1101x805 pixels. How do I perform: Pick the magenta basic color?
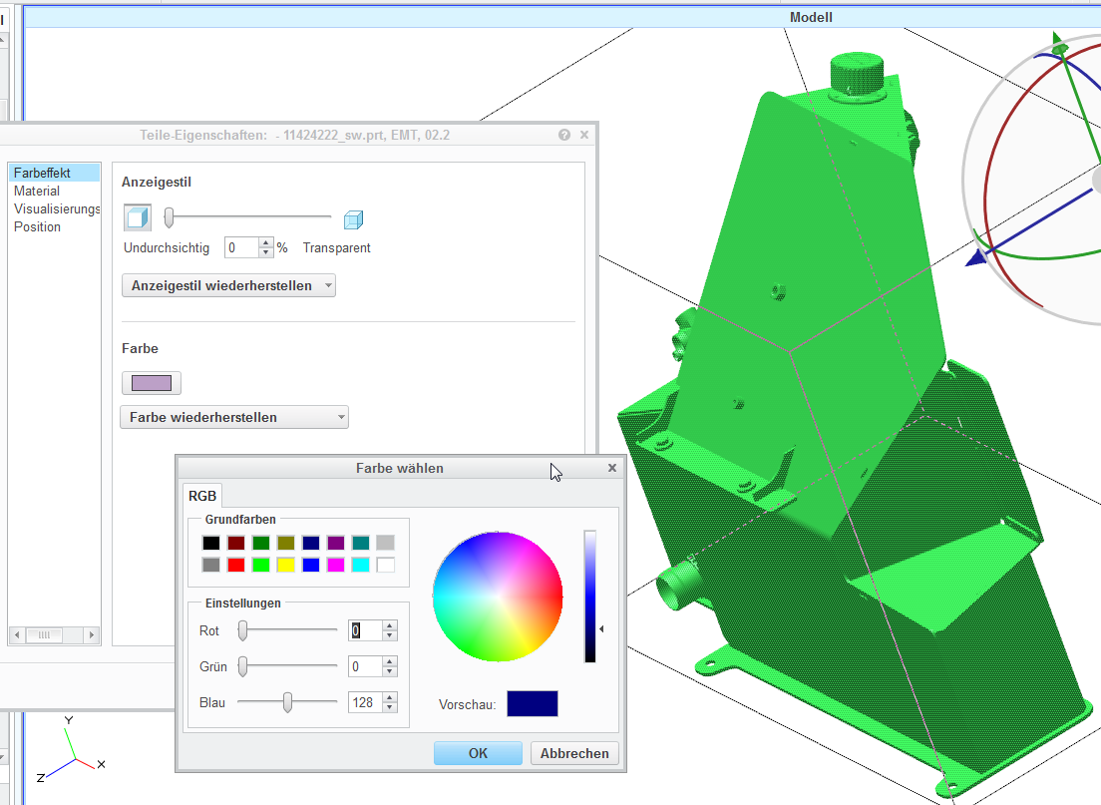tap(336, 565)
